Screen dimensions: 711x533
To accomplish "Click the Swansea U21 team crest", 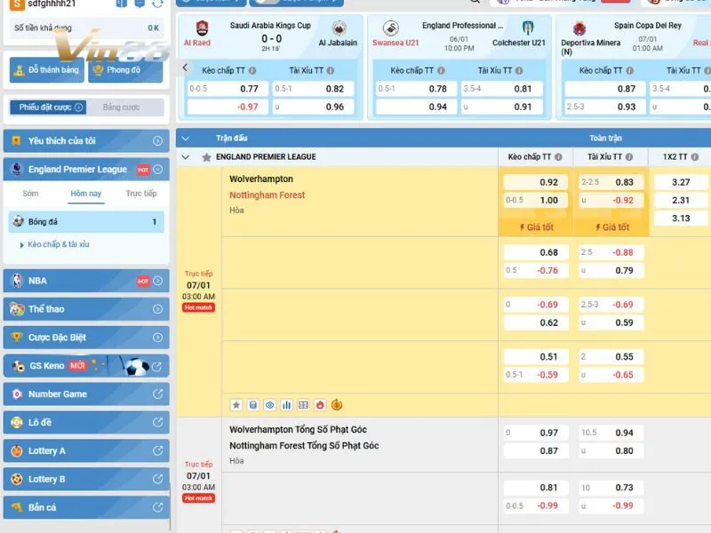I will click(x=391, y=28).
